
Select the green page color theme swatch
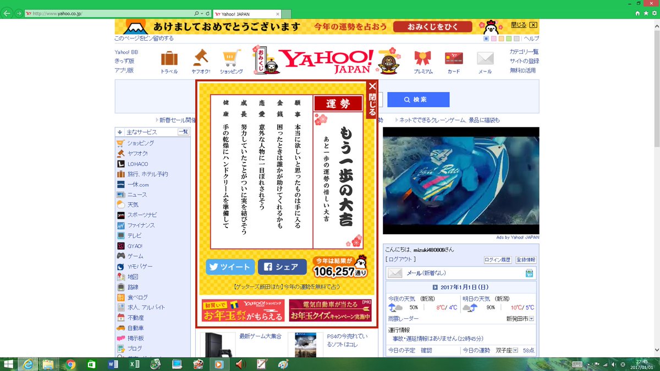point(509,38)
